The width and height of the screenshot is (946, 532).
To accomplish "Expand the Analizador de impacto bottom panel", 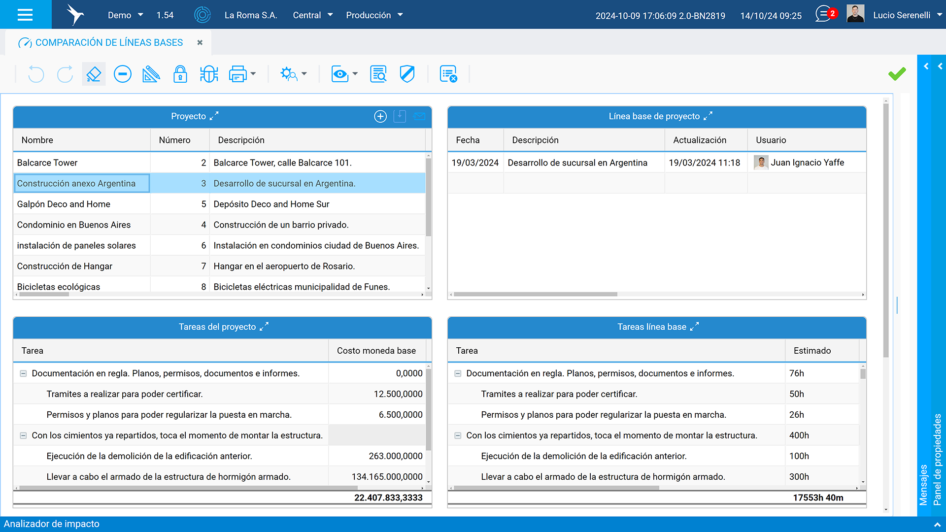I will tap(937, 524).
